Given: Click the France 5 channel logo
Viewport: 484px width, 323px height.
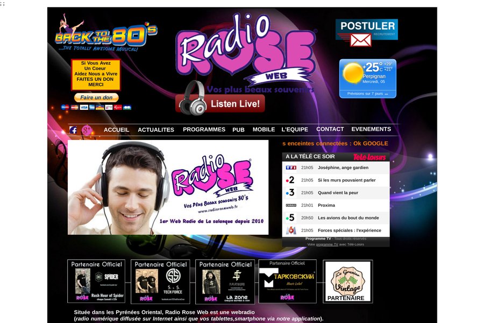Looking at the screenshot, I should [290, 218].
